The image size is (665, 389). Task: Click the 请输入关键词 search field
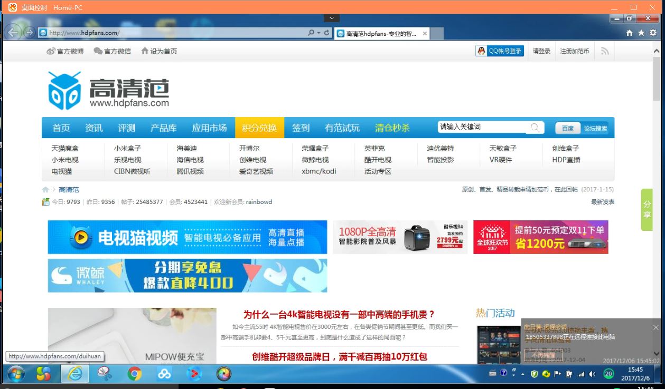coord(481,127)
